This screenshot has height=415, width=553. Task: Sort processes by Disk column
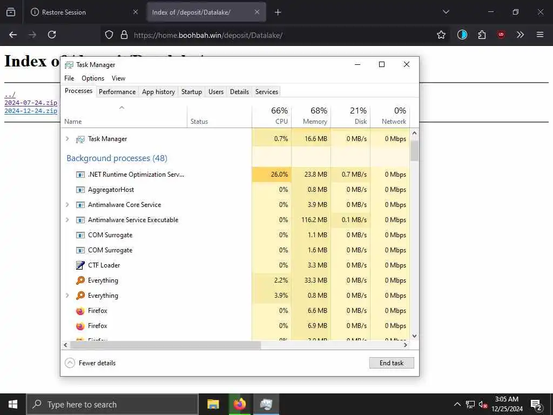pos(350,116)
